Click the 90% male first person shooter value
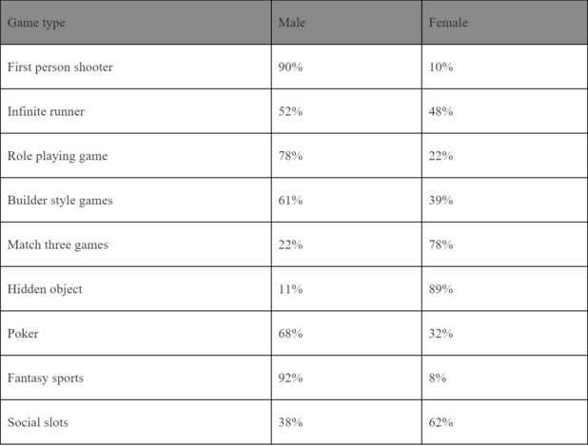588x446 pixels. click(290, 68)
